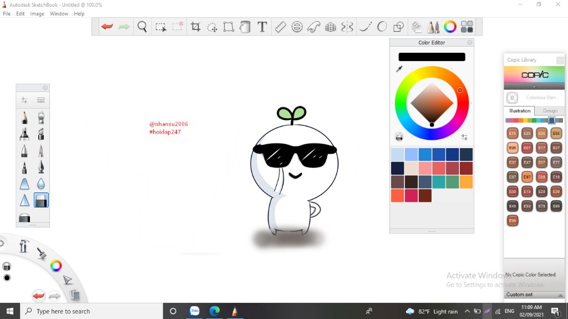Open the Help menu

tap(79, 14)
